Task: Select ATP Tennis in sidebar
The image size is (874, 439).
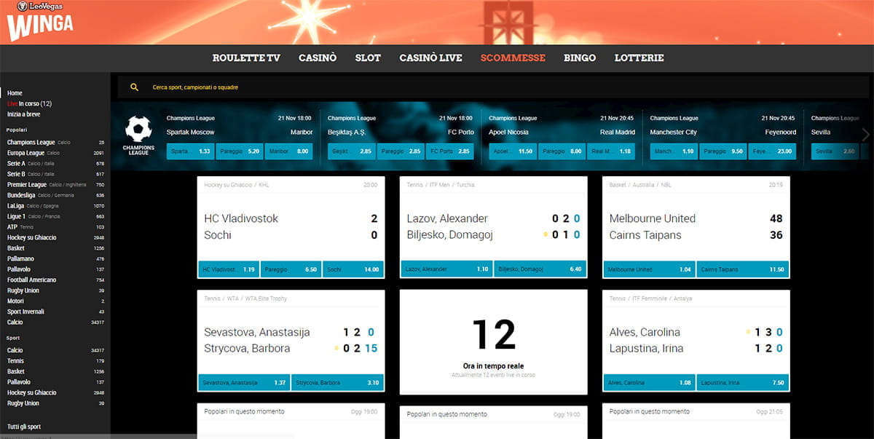Action: click(x=55, y=227)
